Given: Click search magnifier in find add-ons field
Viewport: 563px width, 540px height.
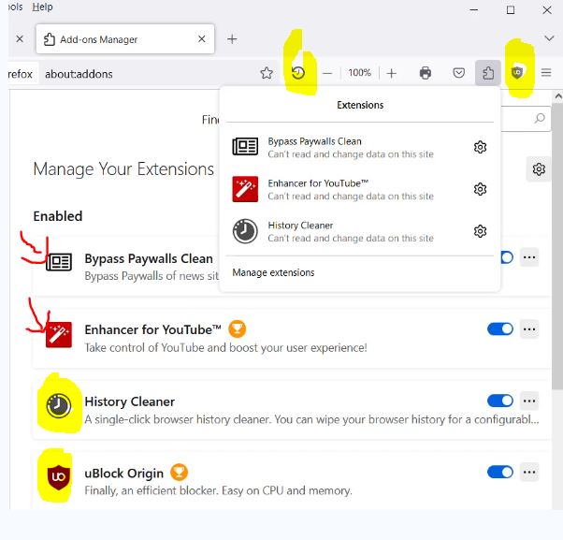Looking at the screenshot, I should tap(540, 118).
